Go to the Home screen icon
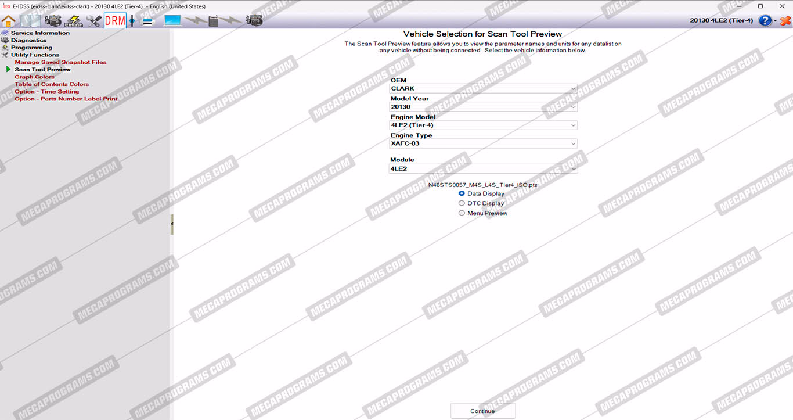The height and width of the screenshot is (420, 793). (x=8, y=21)
